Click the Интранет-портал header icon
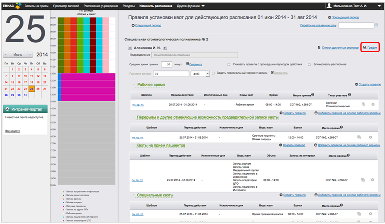Viewport: 385px width, 224px height. point(7,109)
